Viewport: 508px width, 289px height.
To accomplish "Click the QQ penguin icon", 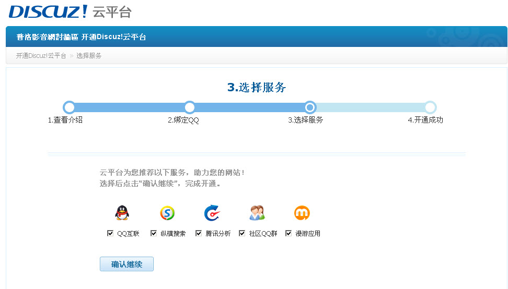I will point(122,213).
